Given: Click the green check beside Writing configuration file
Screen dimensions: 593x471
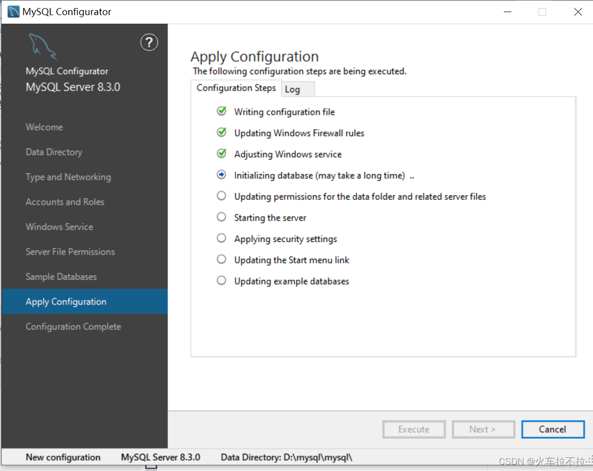Looking at the screenshot, I should 222,111.
